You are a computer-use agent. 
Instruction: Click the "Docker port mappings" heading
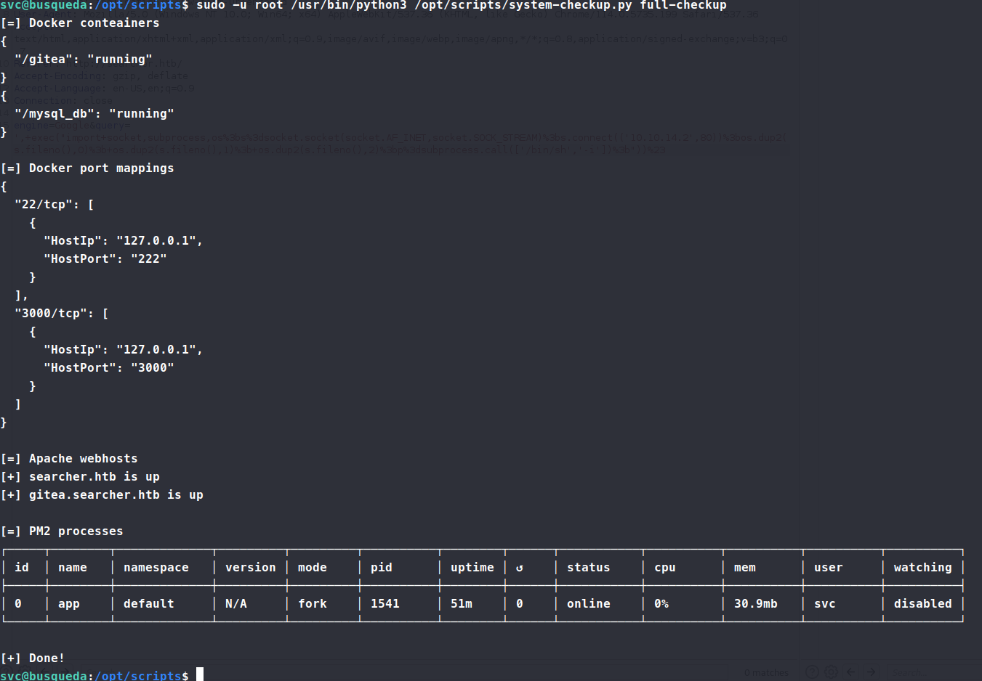[x=101, y=168]
